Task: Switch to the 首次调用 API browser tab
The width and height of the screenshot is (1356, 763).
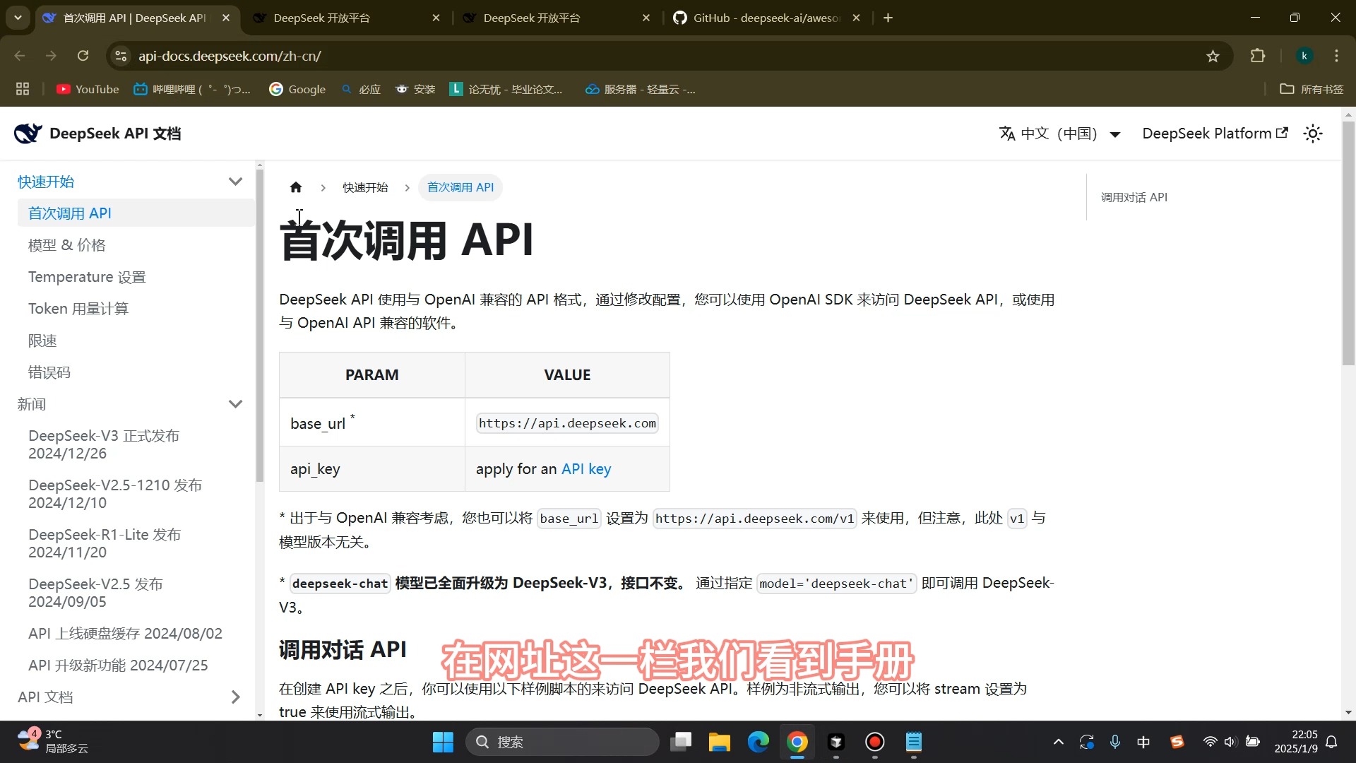Action: [134, 18]
